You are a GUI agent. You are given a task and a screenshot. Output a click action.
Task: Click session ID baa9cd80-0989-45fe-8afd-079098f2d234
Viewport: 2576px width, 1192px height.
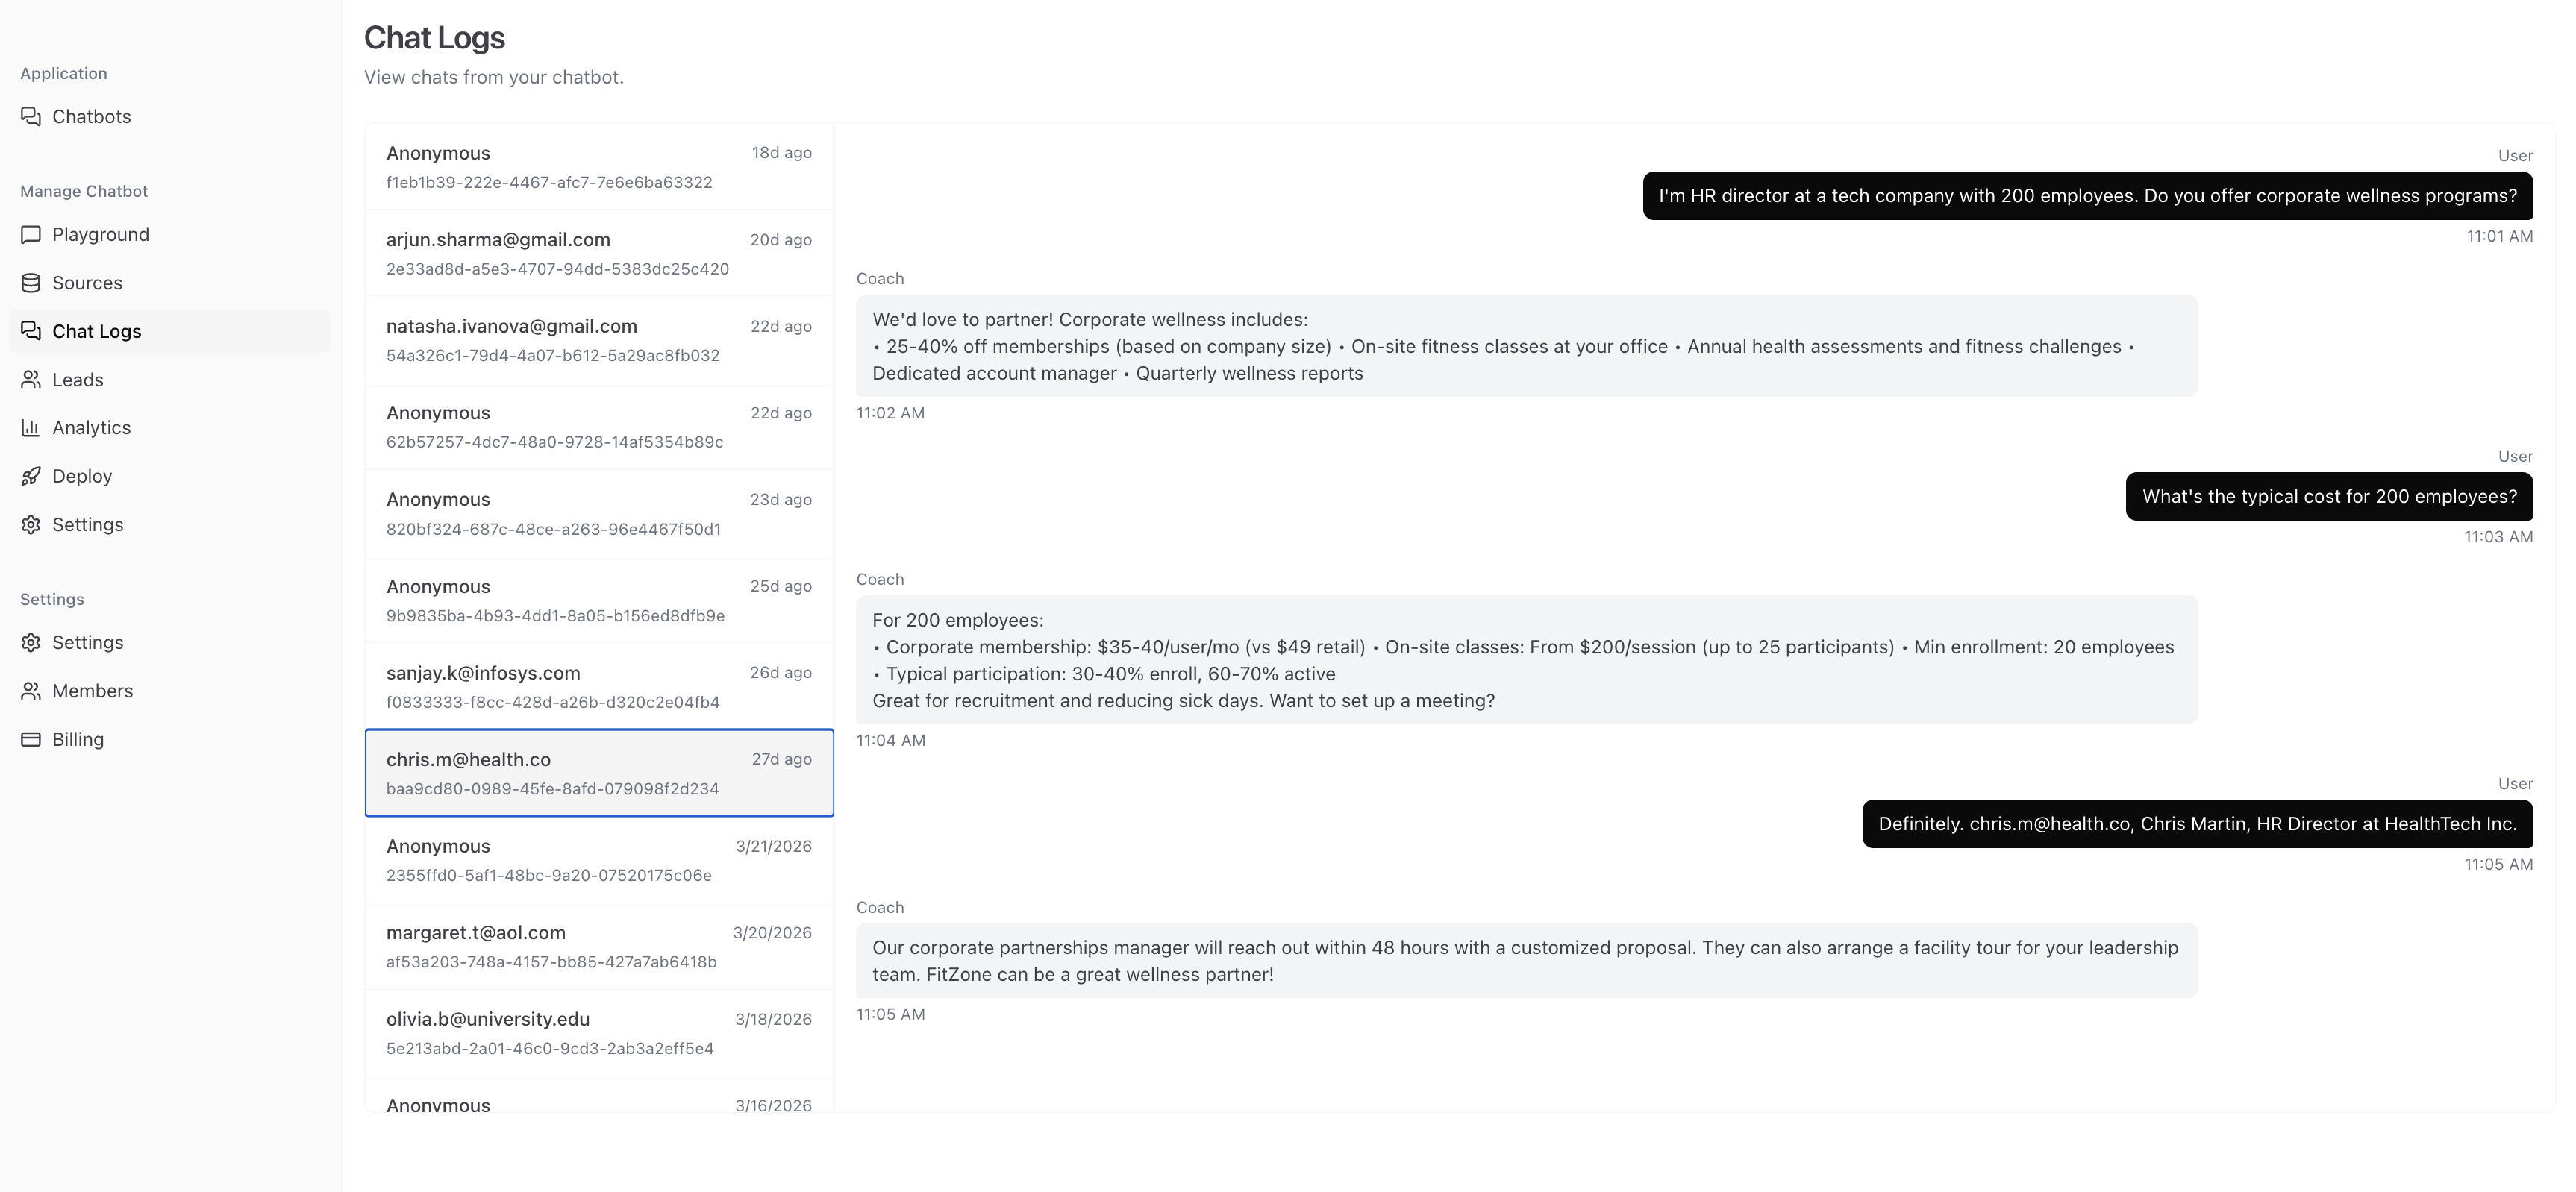coord(552,789)
